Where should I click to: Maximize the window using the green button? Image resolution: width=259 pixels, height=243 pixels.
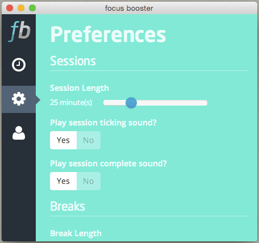pos(32,8)
